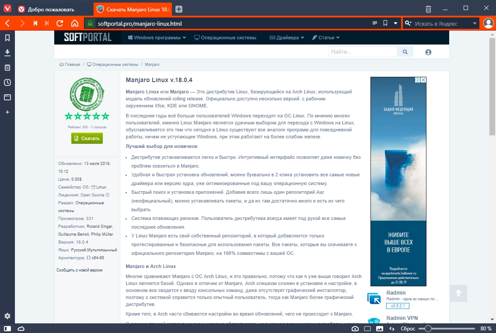This screenshot has width=496, height=333.
Task: Go to the home page
Action: coord(75,24)
